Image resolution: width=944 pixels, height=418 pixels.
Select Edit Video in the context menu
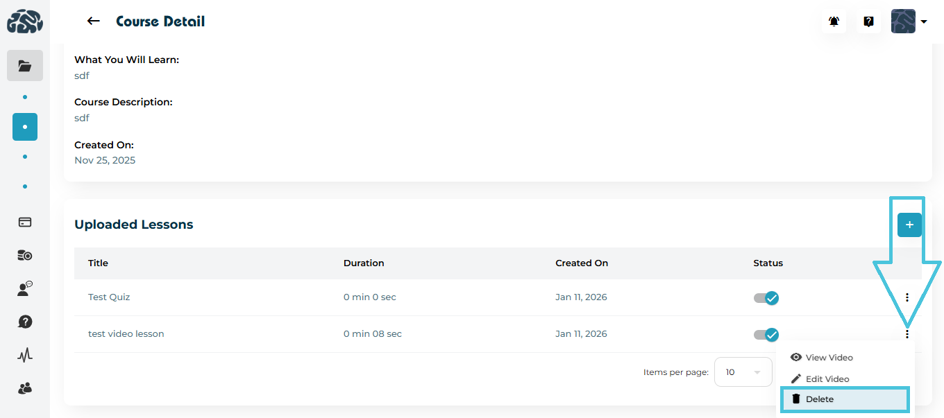pyautogui.click(x=827, y=379)
